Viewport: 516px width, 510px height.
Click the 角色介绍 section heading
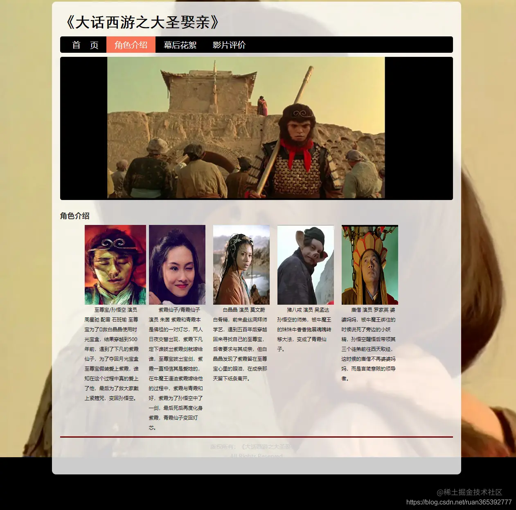pyautogui.click(x=74, y=216)
